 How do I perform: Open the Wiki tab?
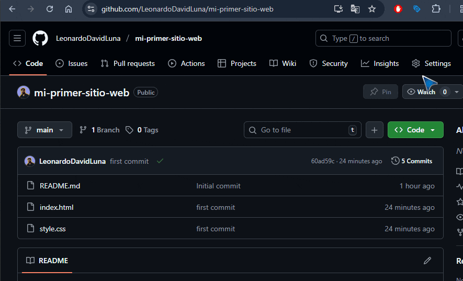[x=283, y=63]
